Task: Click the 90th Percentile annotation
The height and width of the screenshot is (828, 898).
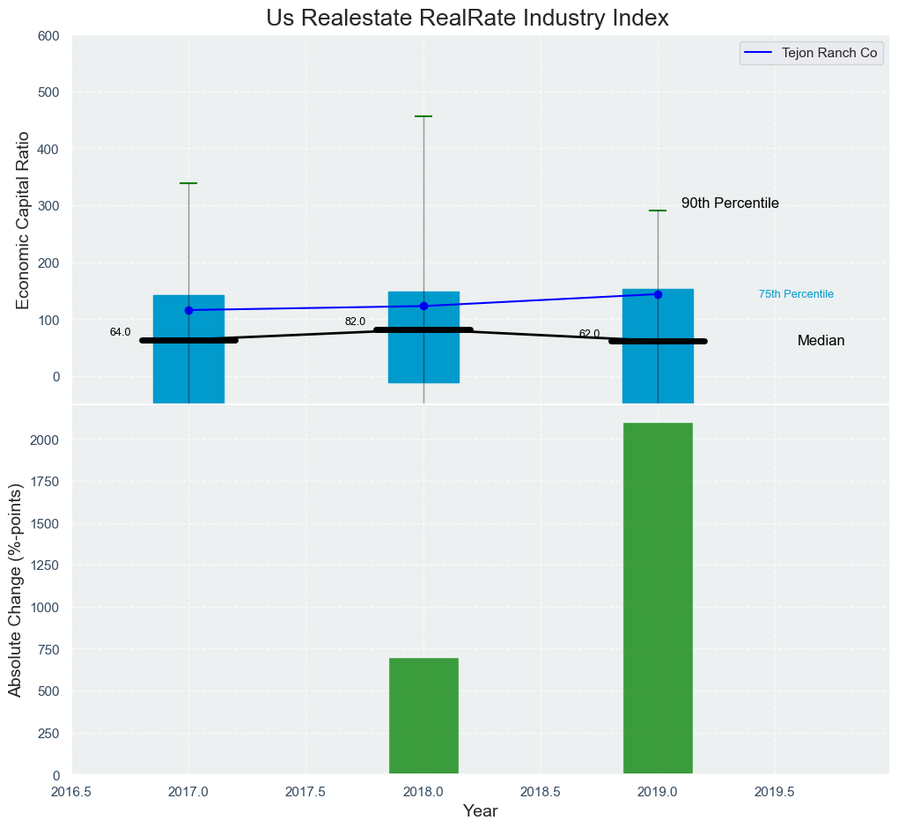Action: (730, 203)
